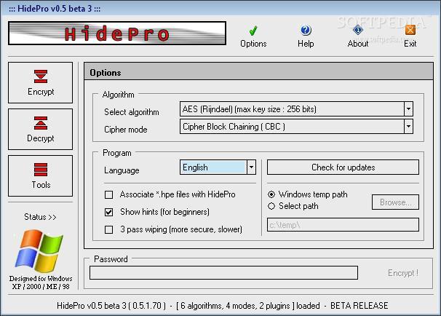
Task: Open the Decrypt panel in sidebar
Action: click(x=41, y=129)
